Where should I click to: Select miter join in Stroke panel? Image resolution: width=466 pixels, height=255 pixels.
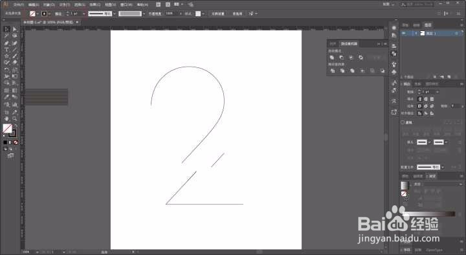point(420,105)
